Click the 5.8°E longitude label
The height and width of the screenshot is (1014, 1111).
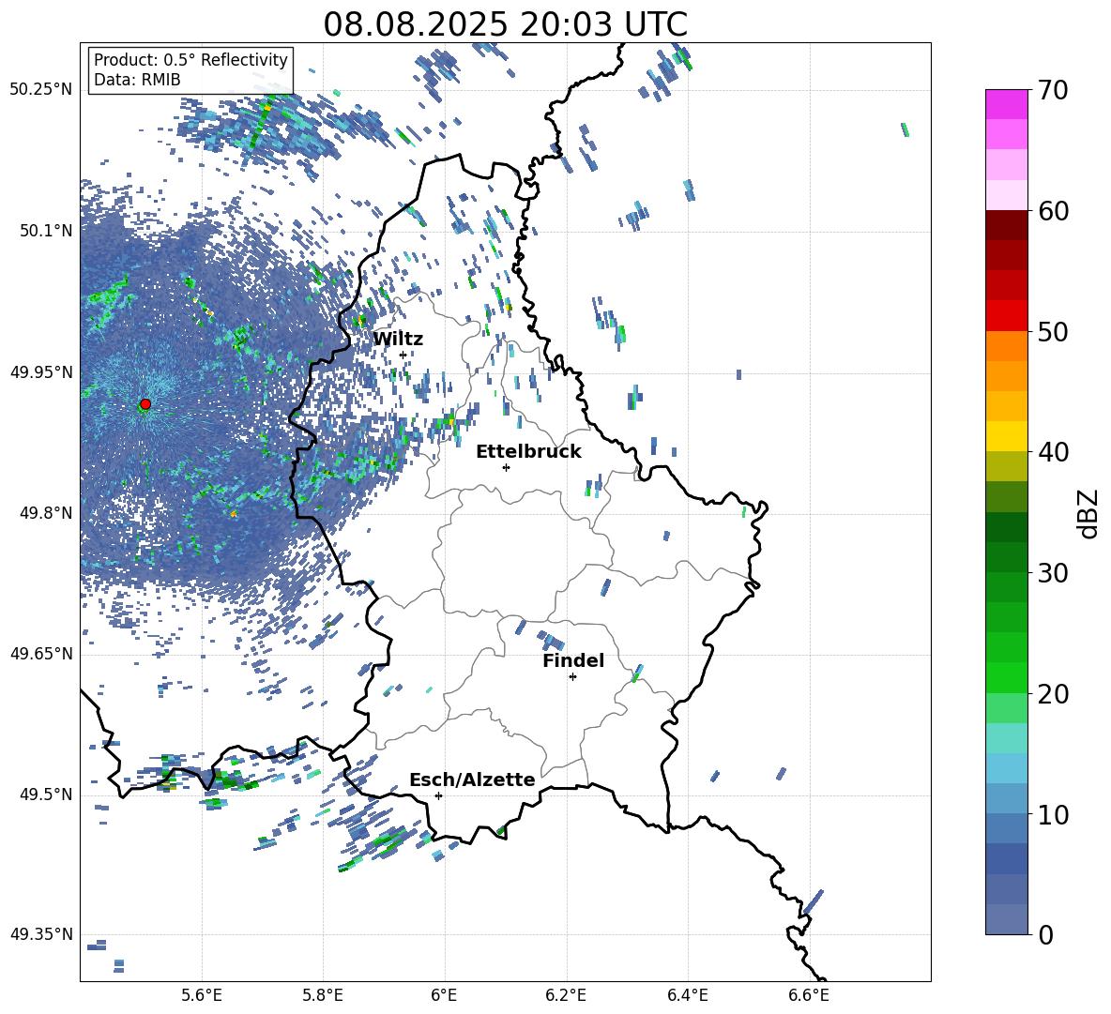323,995
